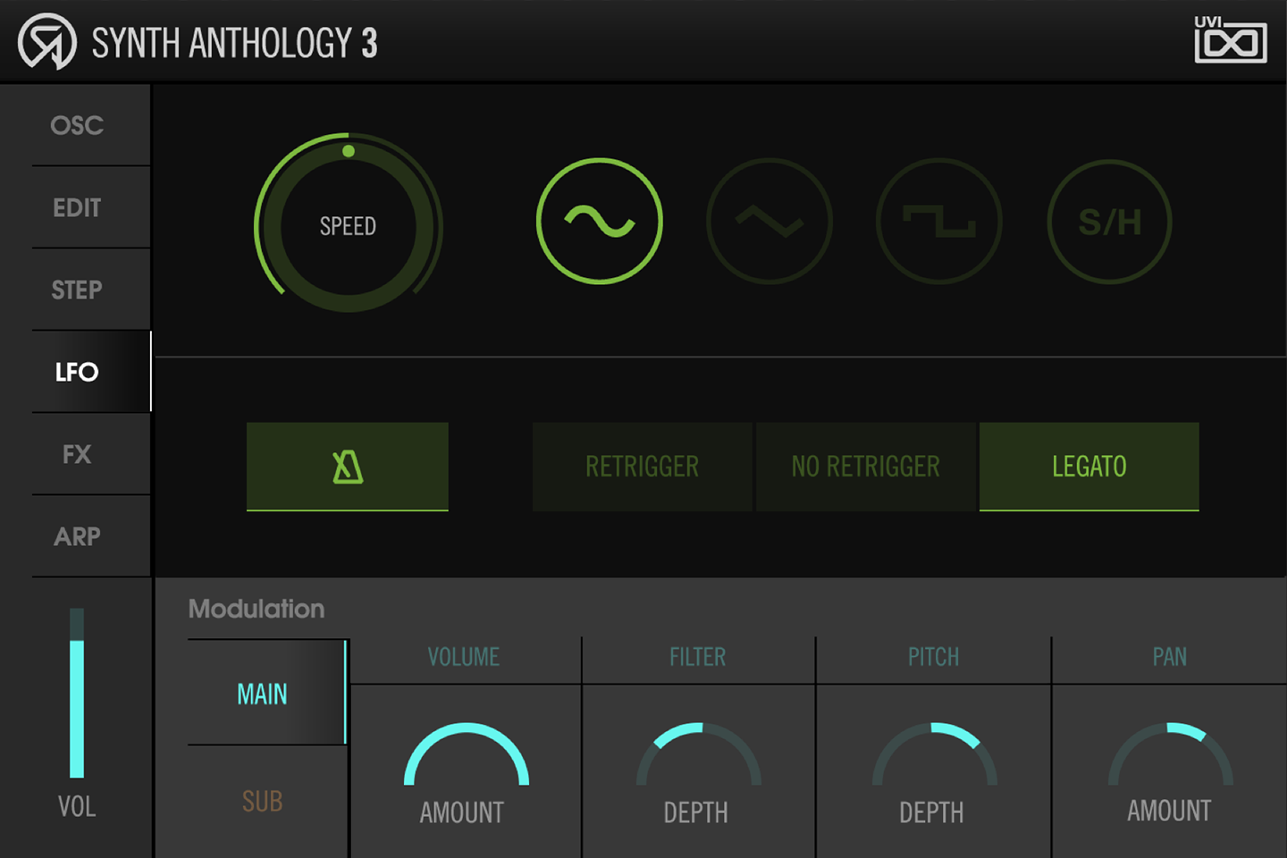Open the ARP section

(77, 535)
